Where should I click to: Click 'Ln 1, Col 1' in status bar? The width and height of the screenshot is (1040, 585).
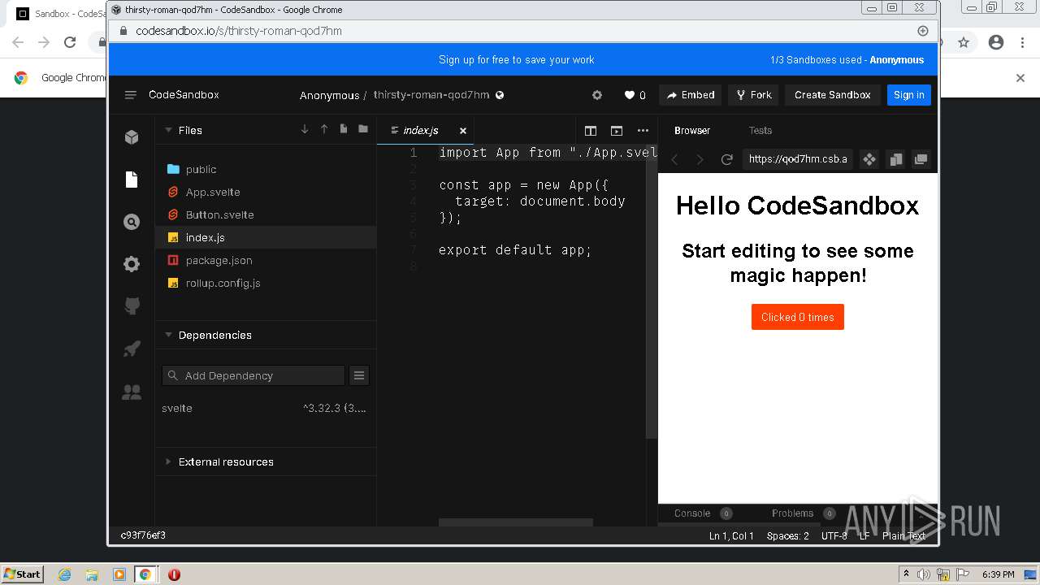731,536
